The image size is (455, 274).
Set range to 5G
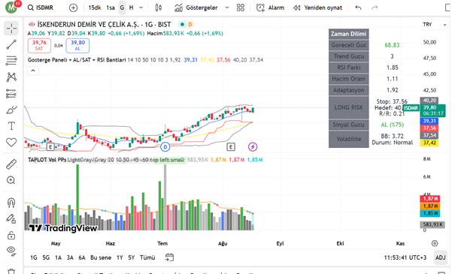46,257
